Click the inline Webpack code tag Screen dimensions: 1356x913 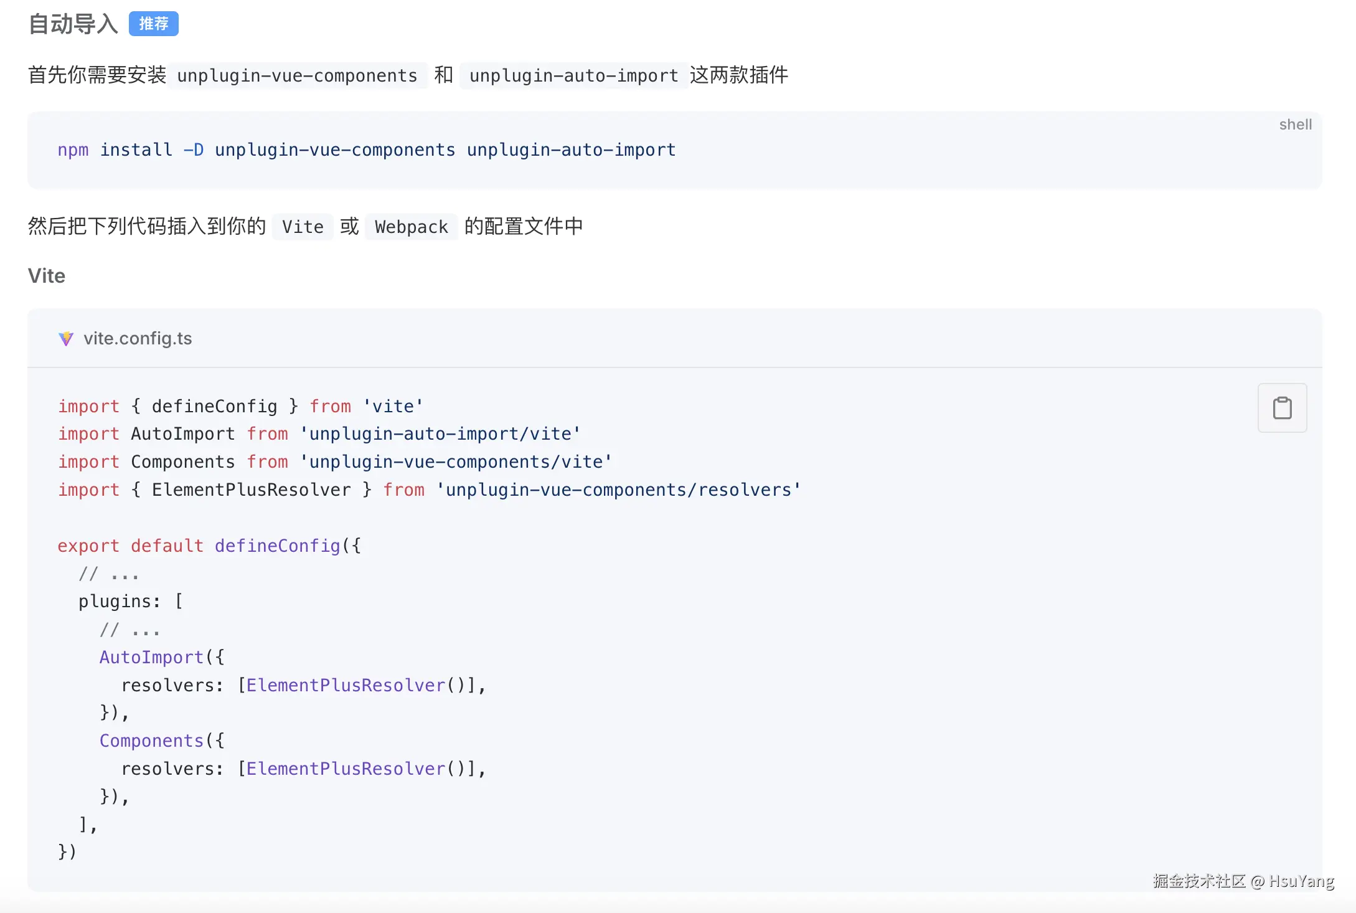pos(411,227)
